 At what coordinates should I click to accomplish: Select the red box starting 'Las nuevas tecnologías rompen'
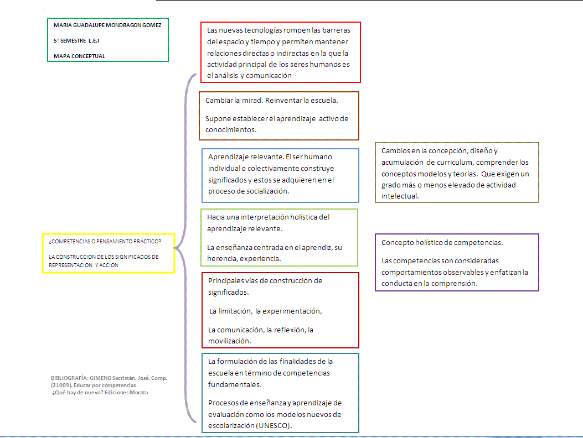pos(280,52)
